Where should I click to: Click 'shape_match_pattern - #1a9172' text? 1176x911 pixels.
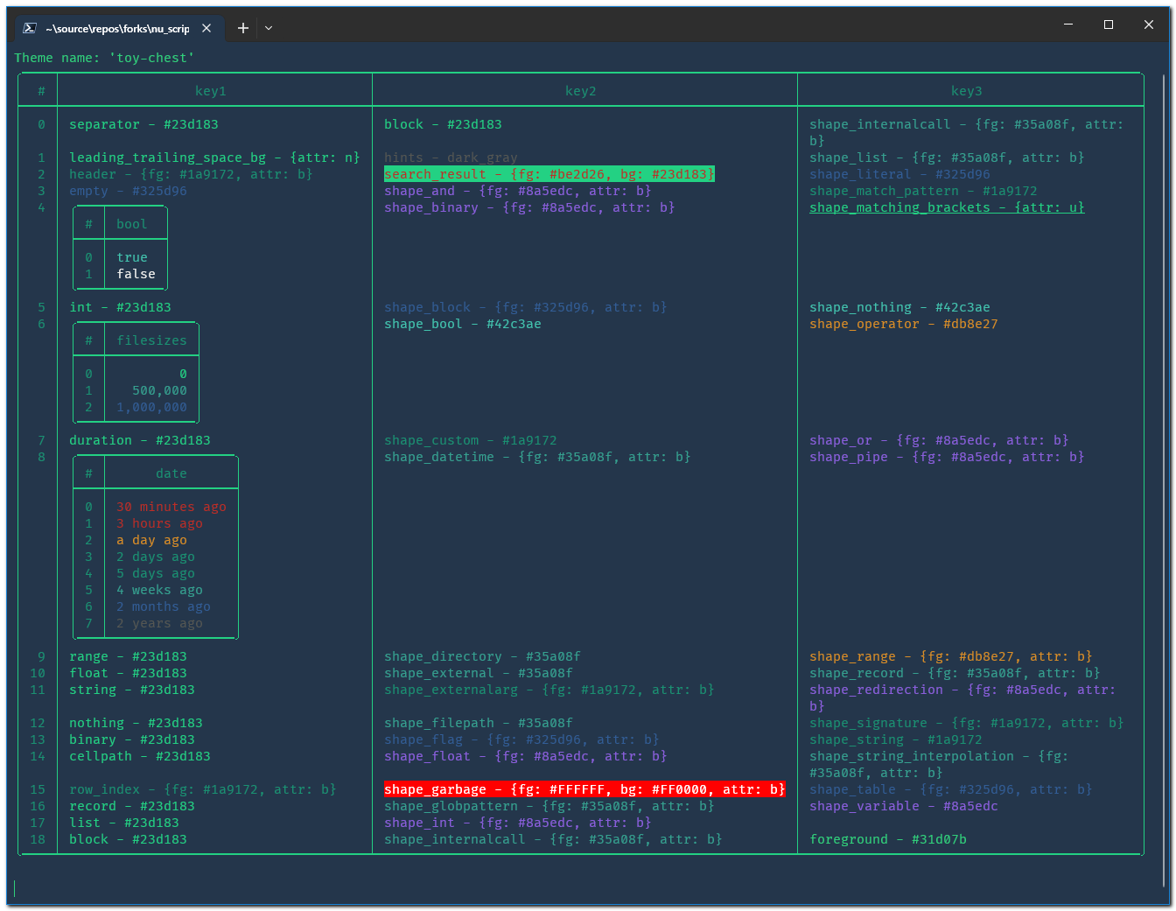click(x=923, y=191)
